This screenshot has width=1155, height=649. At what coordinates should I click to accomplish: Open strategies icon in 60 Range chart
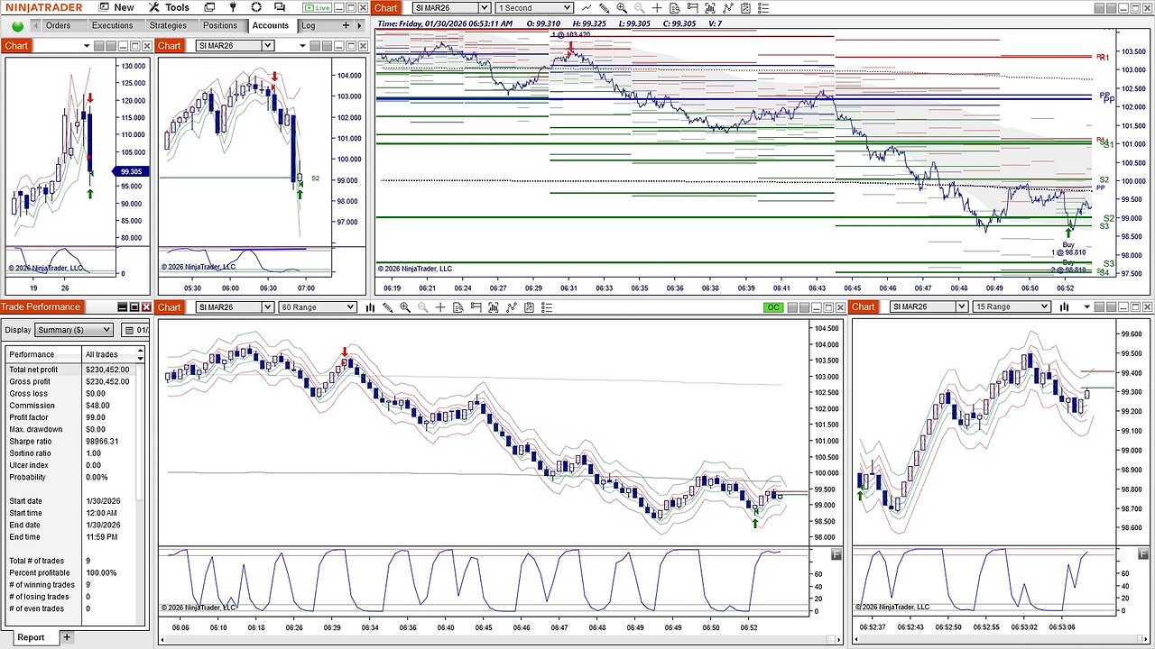pos(529,307)
